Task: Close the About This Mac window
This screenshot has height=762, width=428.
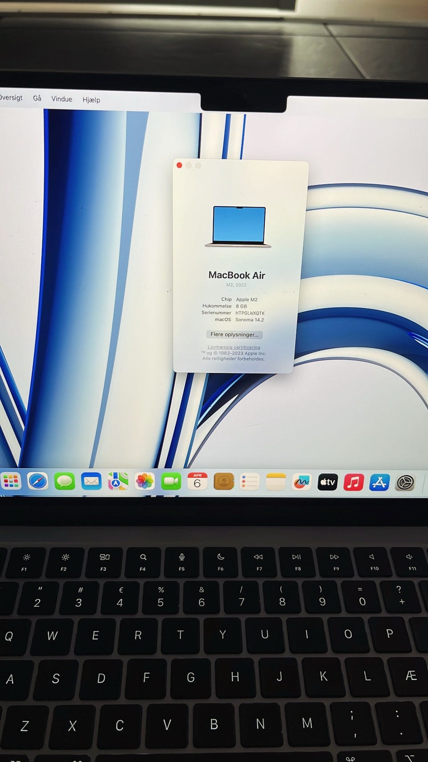Action: (179, 165)
